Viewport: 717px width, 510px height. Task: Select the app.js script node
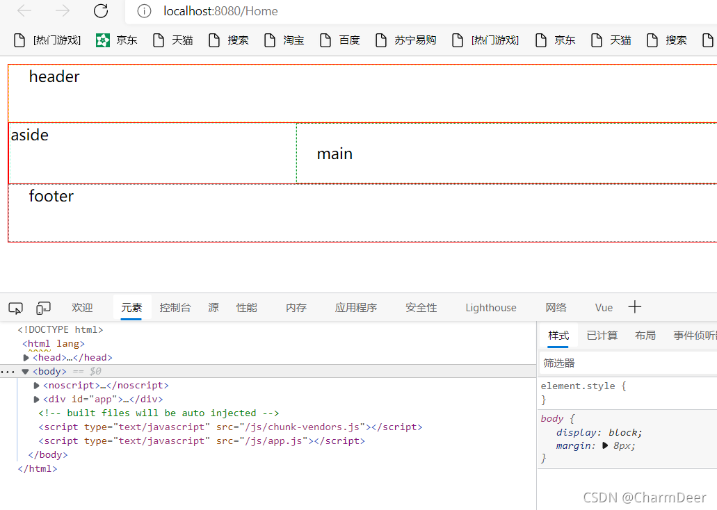[202, 441]
